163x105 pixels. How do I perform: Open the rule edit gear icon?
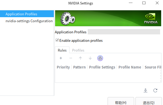coord(100,58)
